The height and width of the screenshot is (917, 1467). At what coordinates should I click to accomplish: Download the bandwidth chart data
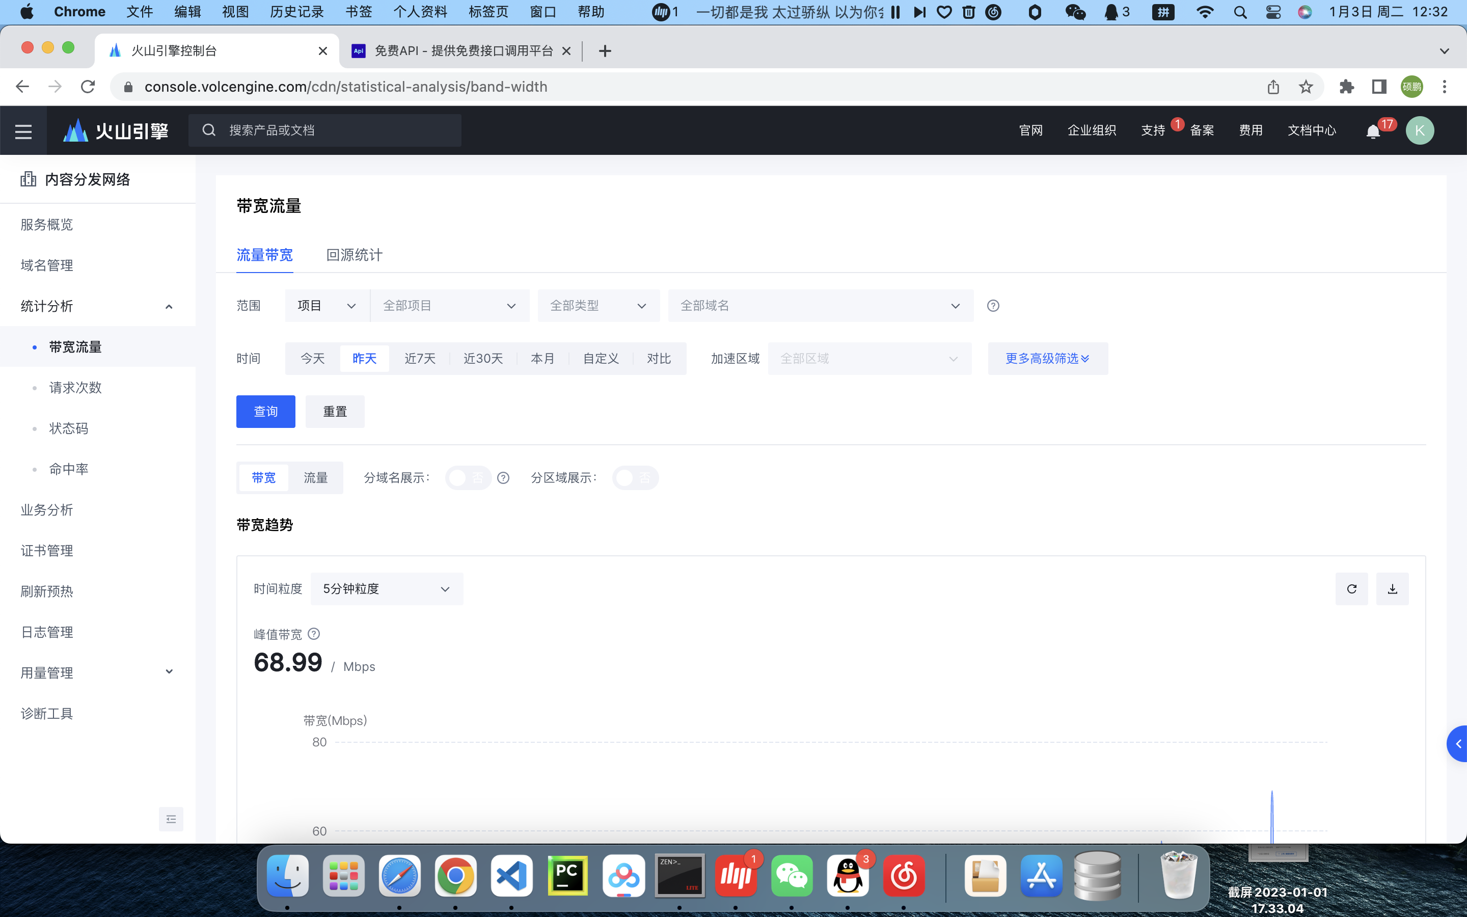[x=1393, y=589]
